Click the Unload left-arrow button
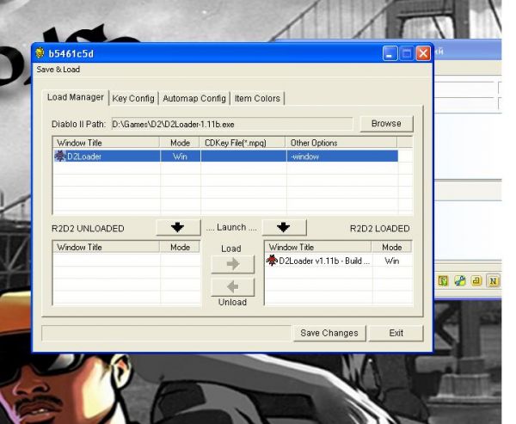Screen dimensions: 516x424 point(232,286)
